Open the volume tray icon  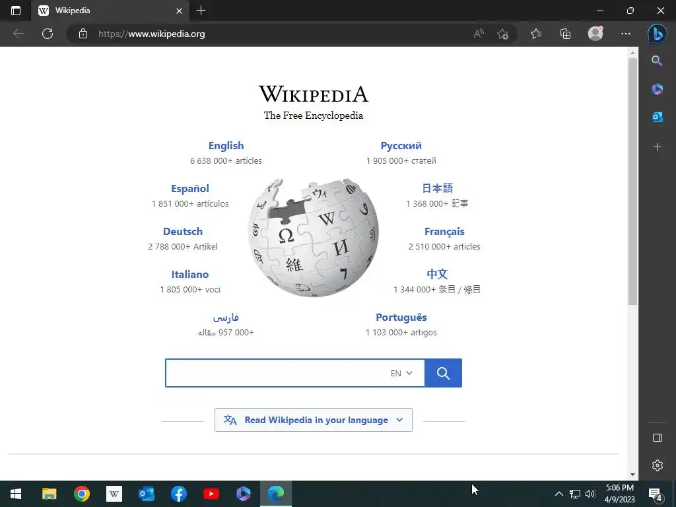(590, 494)
